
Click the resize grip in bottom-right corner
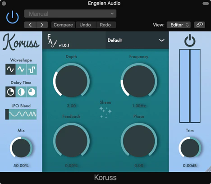[x=208, y=169]
